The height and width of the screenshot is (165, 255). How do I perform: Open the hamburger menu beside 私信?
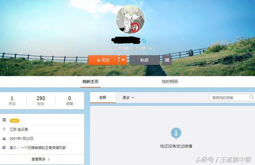[x=167, y=60]
